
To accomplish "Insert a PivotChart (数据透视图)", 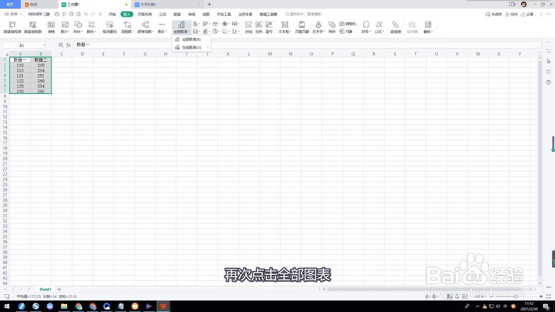I will [33, 27].
